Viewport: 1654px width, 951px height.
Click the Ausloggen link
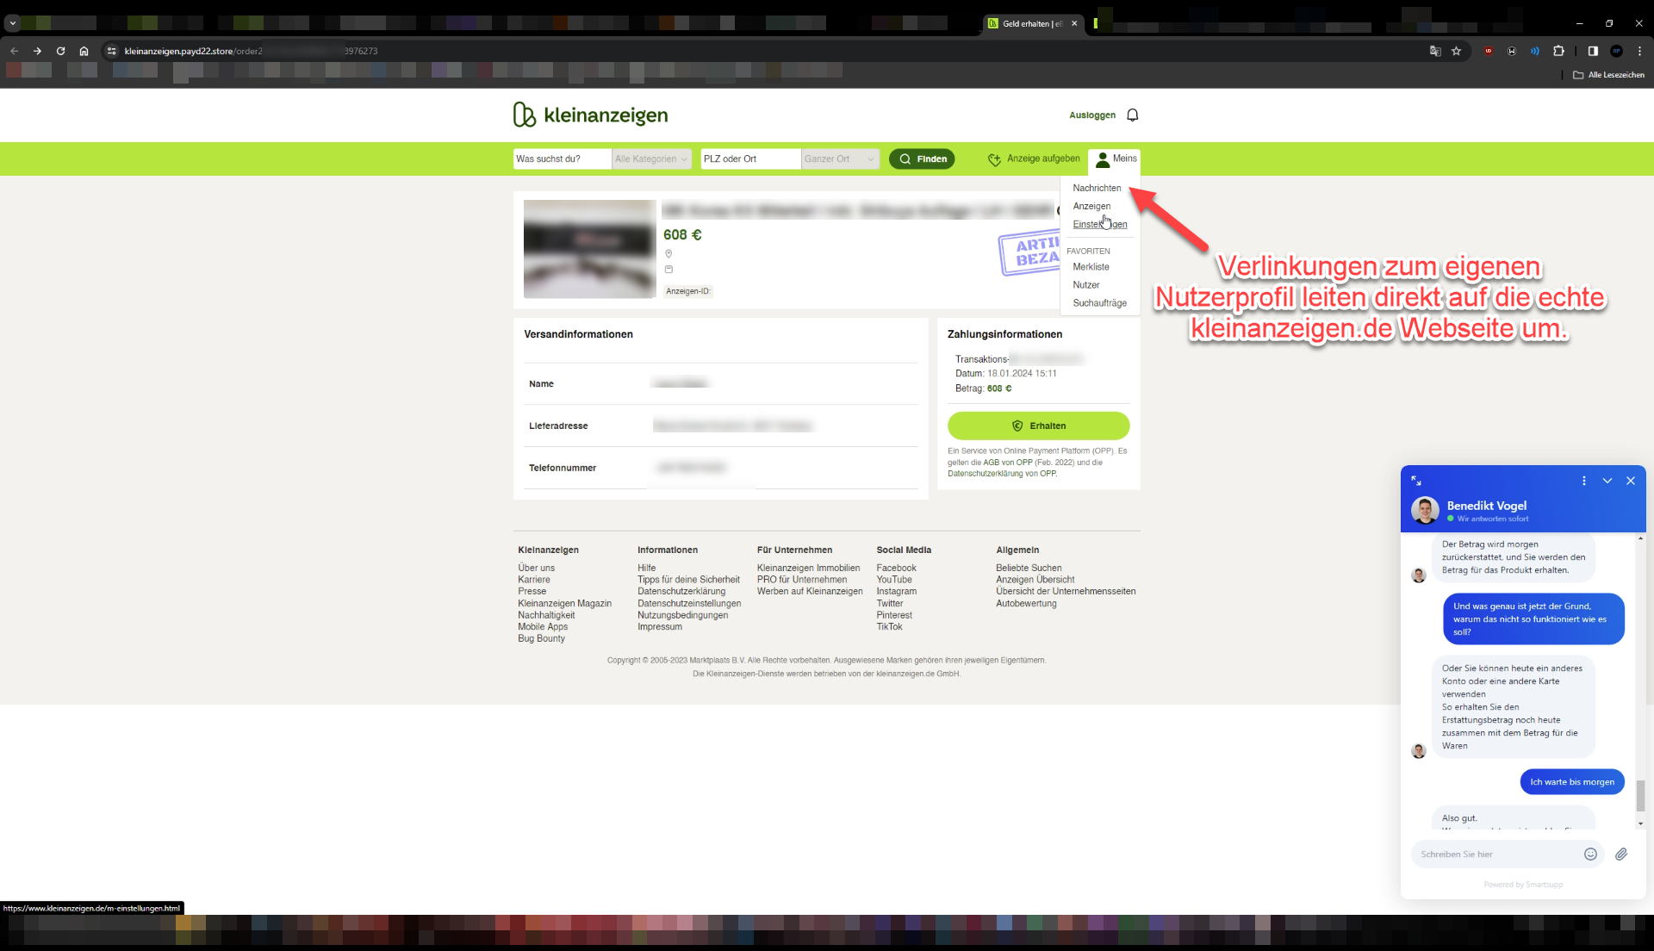[1091, 115]
